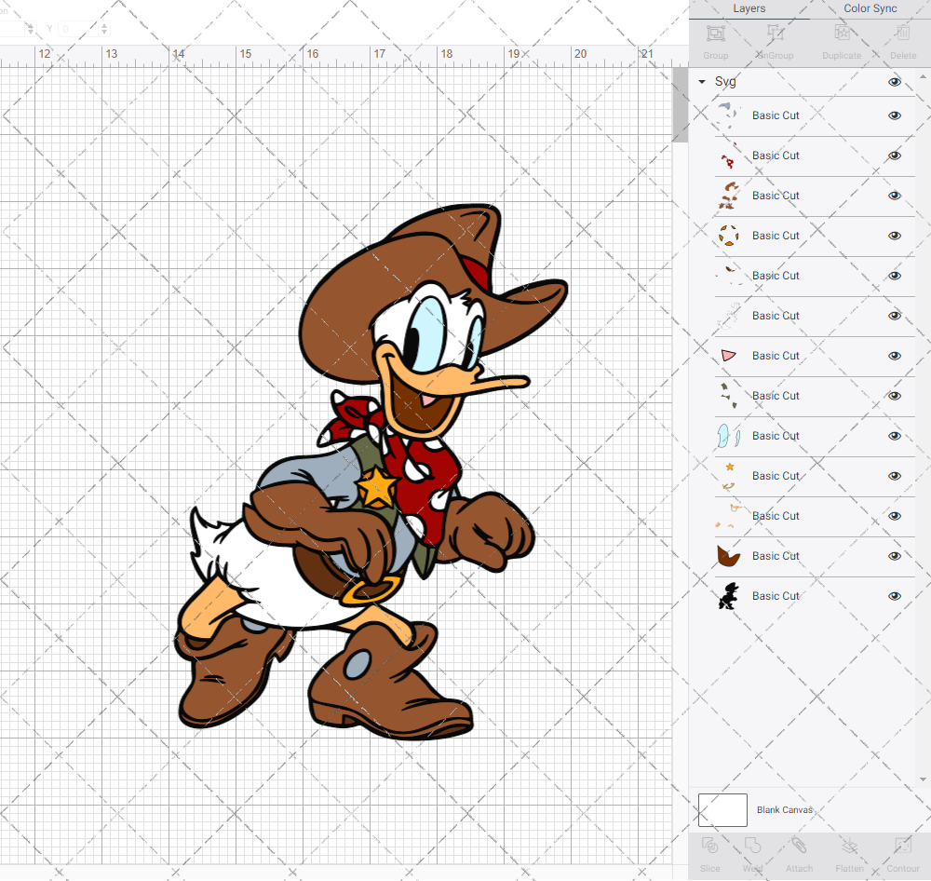931x881 pixels.
Task: Click the Y position stepper arrows
Action: (104, 29)
